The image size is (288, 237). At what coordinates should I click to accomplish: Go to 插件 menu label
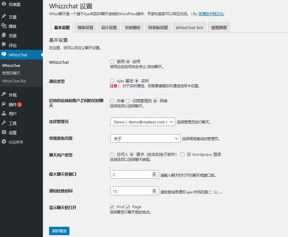click(13, 104)
